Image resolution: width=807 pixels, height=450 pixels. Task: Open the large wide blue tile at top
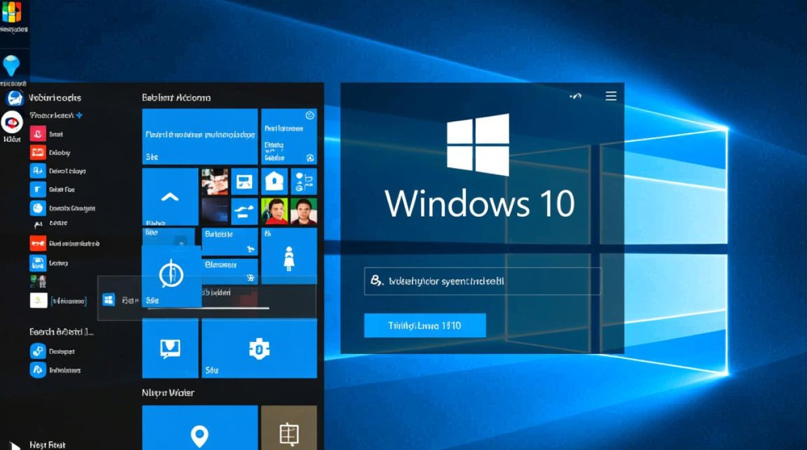pyautogui.click(x=200, y=136)
